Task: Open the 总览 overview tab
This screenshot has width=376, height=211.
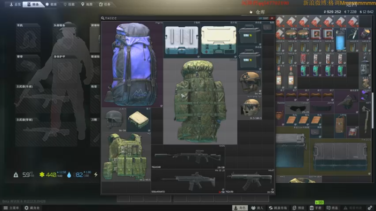Action: 15,4
